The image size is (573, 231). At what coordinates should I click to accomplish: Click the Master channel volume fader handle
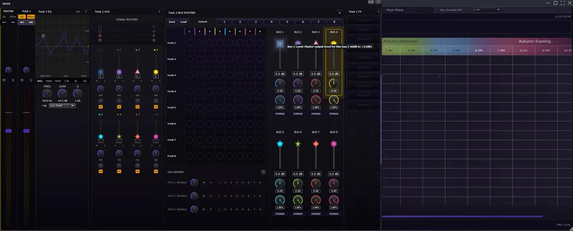pyautogui.click(x=9, y=131)
